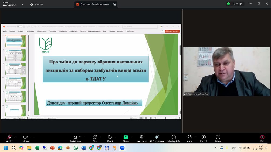The image size is (271, 152).
Task: Expand reactions options arrow
Action: (x=115, y=137)
